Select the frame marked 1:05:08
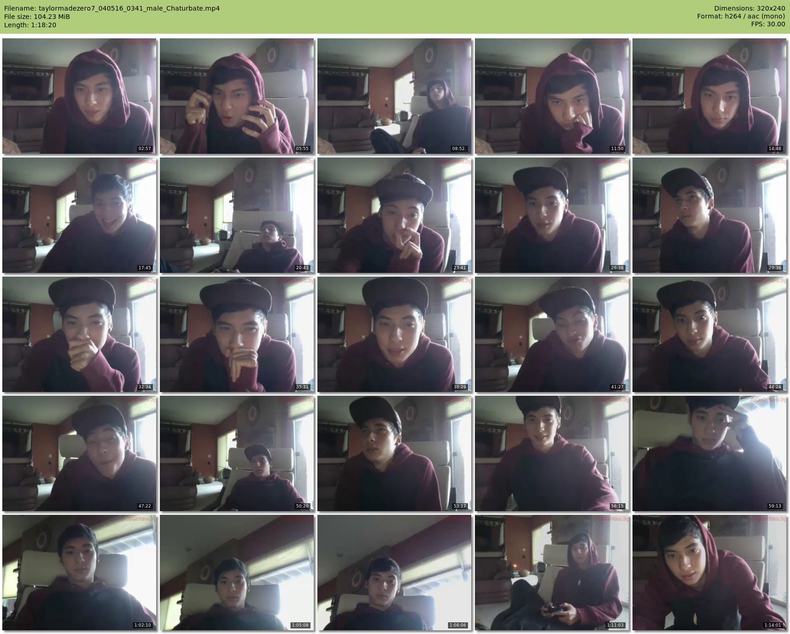790x634 pixels. click(237, 573)
